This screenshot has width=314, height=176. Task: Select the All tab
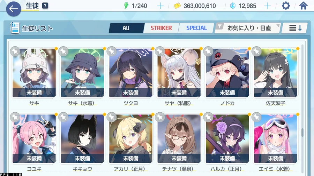coord(126,28)
